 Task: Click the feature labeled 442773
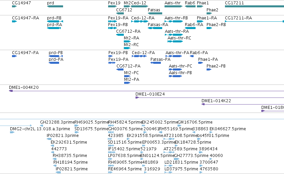click(59, 149)
